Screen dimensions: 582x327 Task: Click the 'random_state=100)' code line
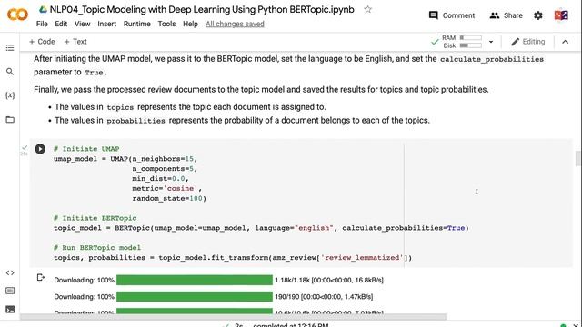(x=169, y=198)
